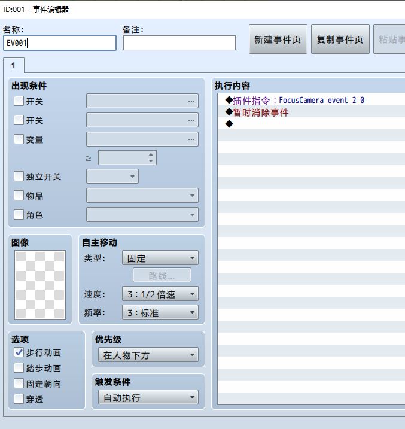Uncheck the 步行动画 option
The height and width of the screenshot is (429, 405).
point(19,352)
